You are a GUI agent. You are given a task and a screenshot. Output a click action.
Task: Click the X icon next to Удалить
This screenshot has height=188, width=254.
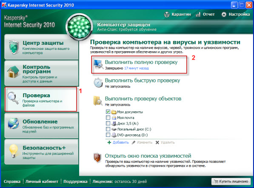pos(157,142)
